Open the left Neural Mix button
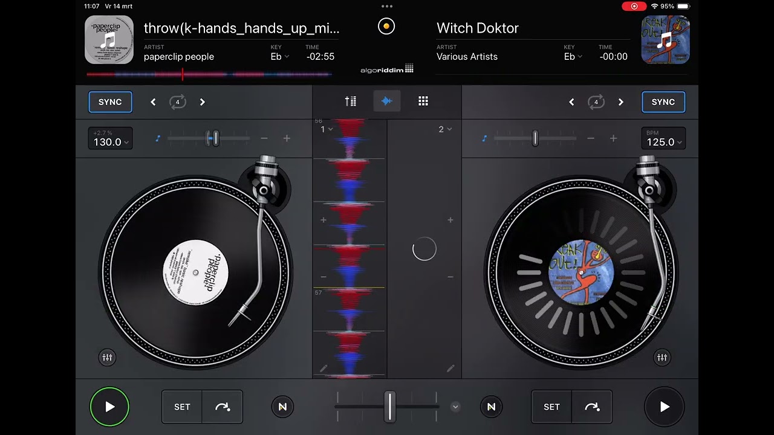 pos(282,407)
